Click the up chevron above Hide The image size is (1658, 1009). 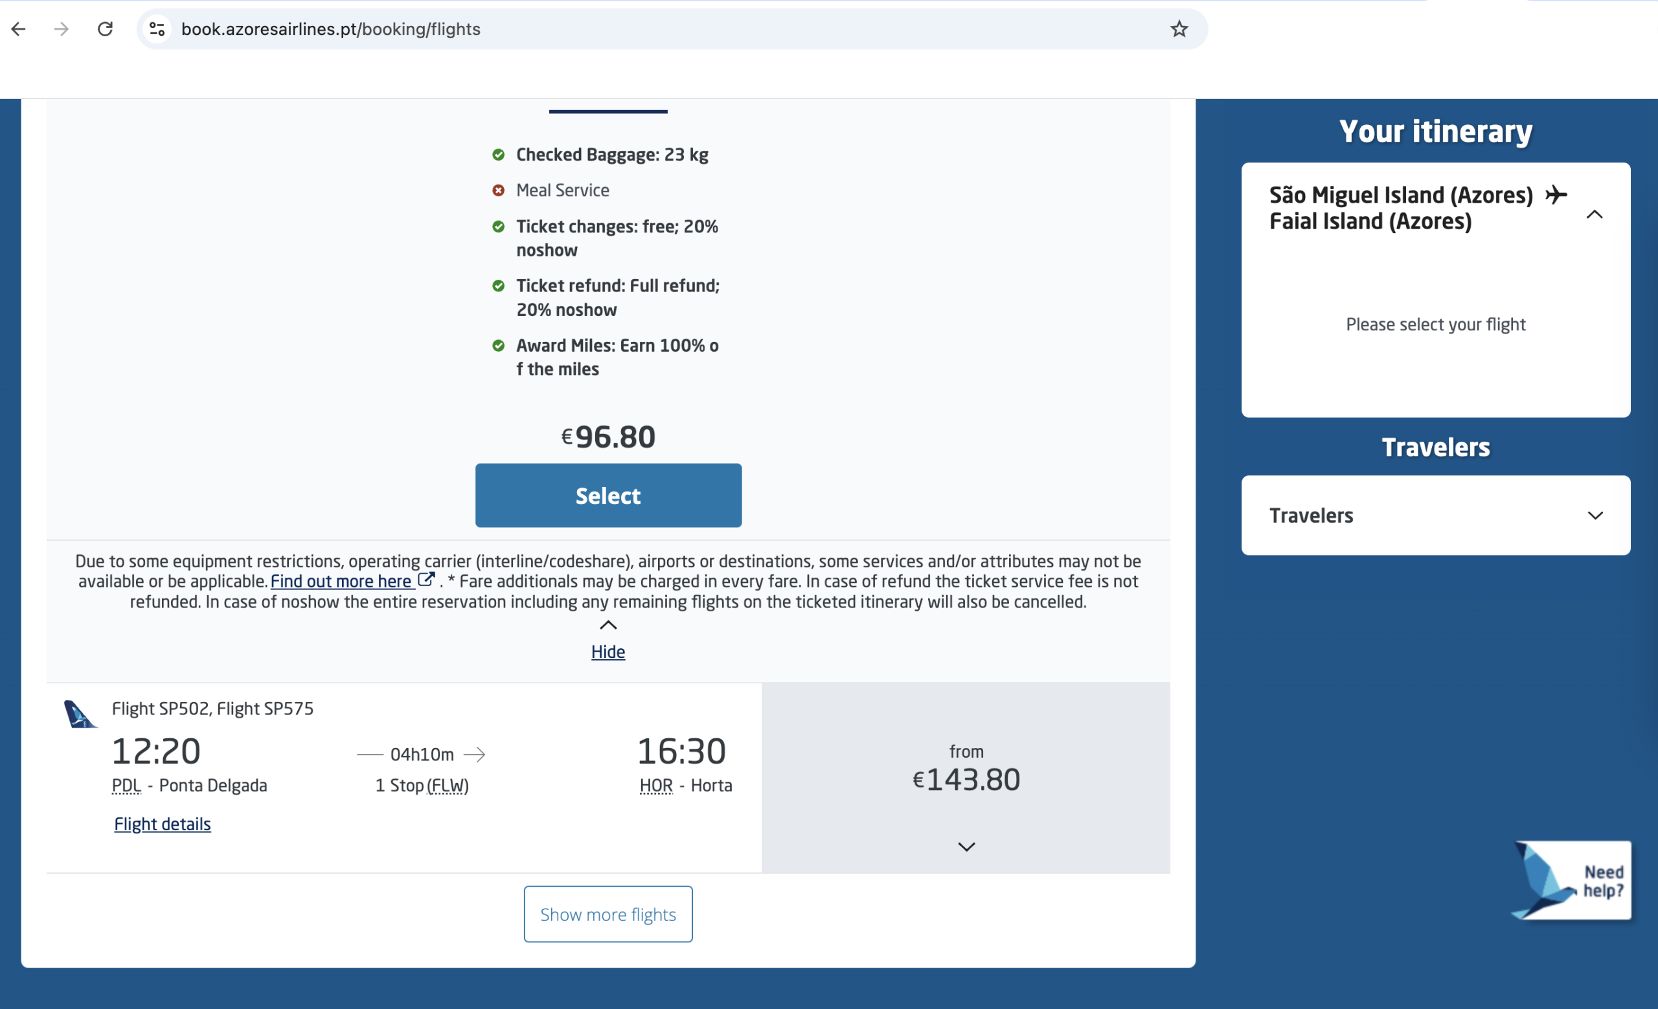click(608, 625)
